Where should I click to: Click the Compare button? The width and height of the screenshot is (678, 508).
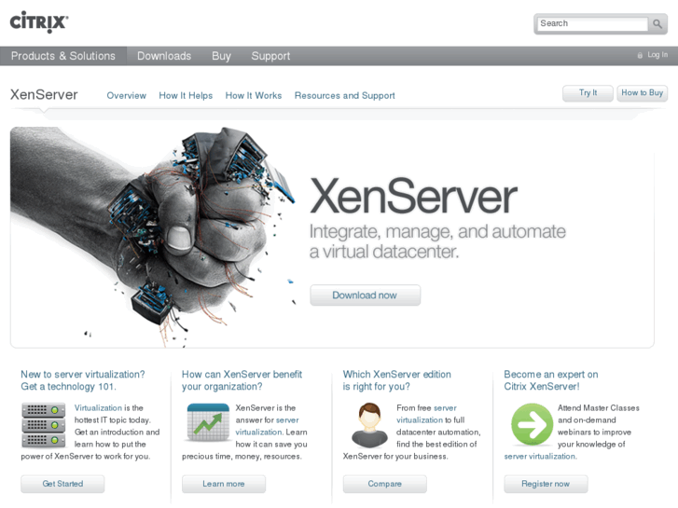pyautogui.click(x=385, y=484)
